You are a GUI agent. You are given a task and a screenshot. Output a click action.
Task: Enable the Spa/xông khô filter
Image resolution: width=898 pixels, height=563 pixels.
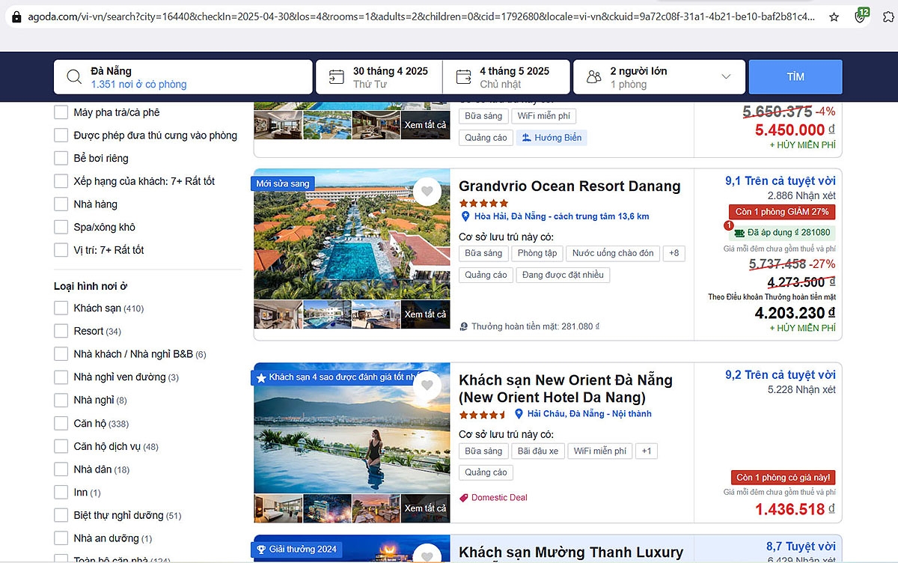61,227
